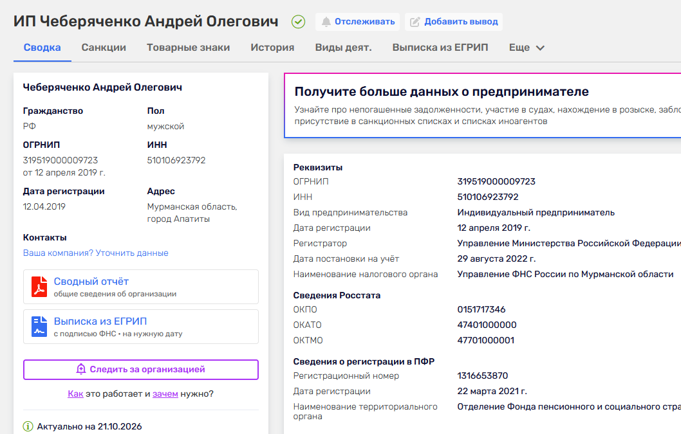This screenshot has height=434, width=681.
Task: Click the bell icon in Следить за организацией
Action: [81, 369]
